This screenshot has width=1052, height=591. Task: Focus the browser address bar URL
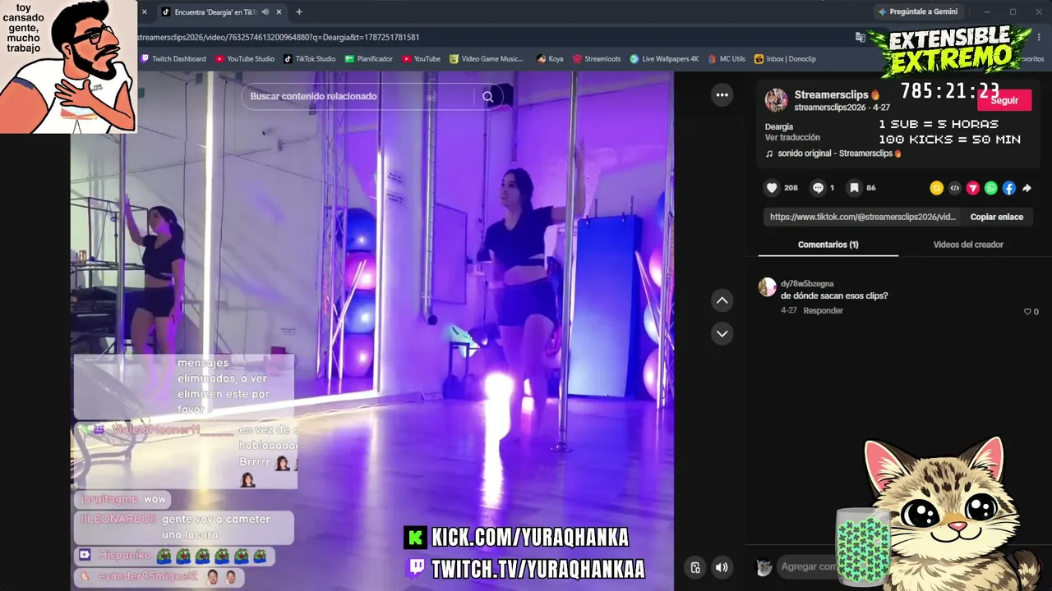278,37
